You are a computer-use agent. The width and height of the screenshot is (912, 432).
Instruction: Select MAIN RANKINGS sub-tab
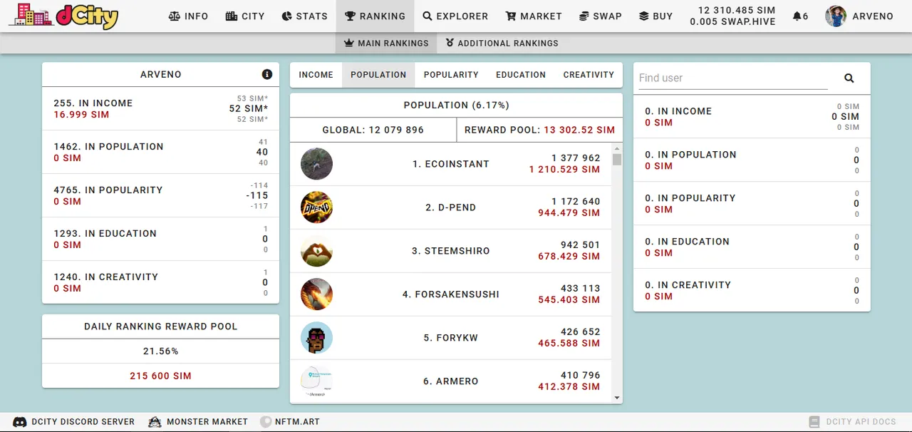(x=386, y=43)
